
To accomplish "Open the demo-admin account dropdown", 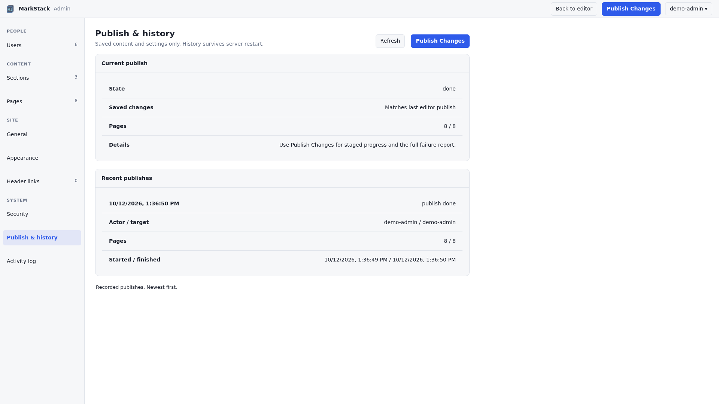I will point(688,9).
